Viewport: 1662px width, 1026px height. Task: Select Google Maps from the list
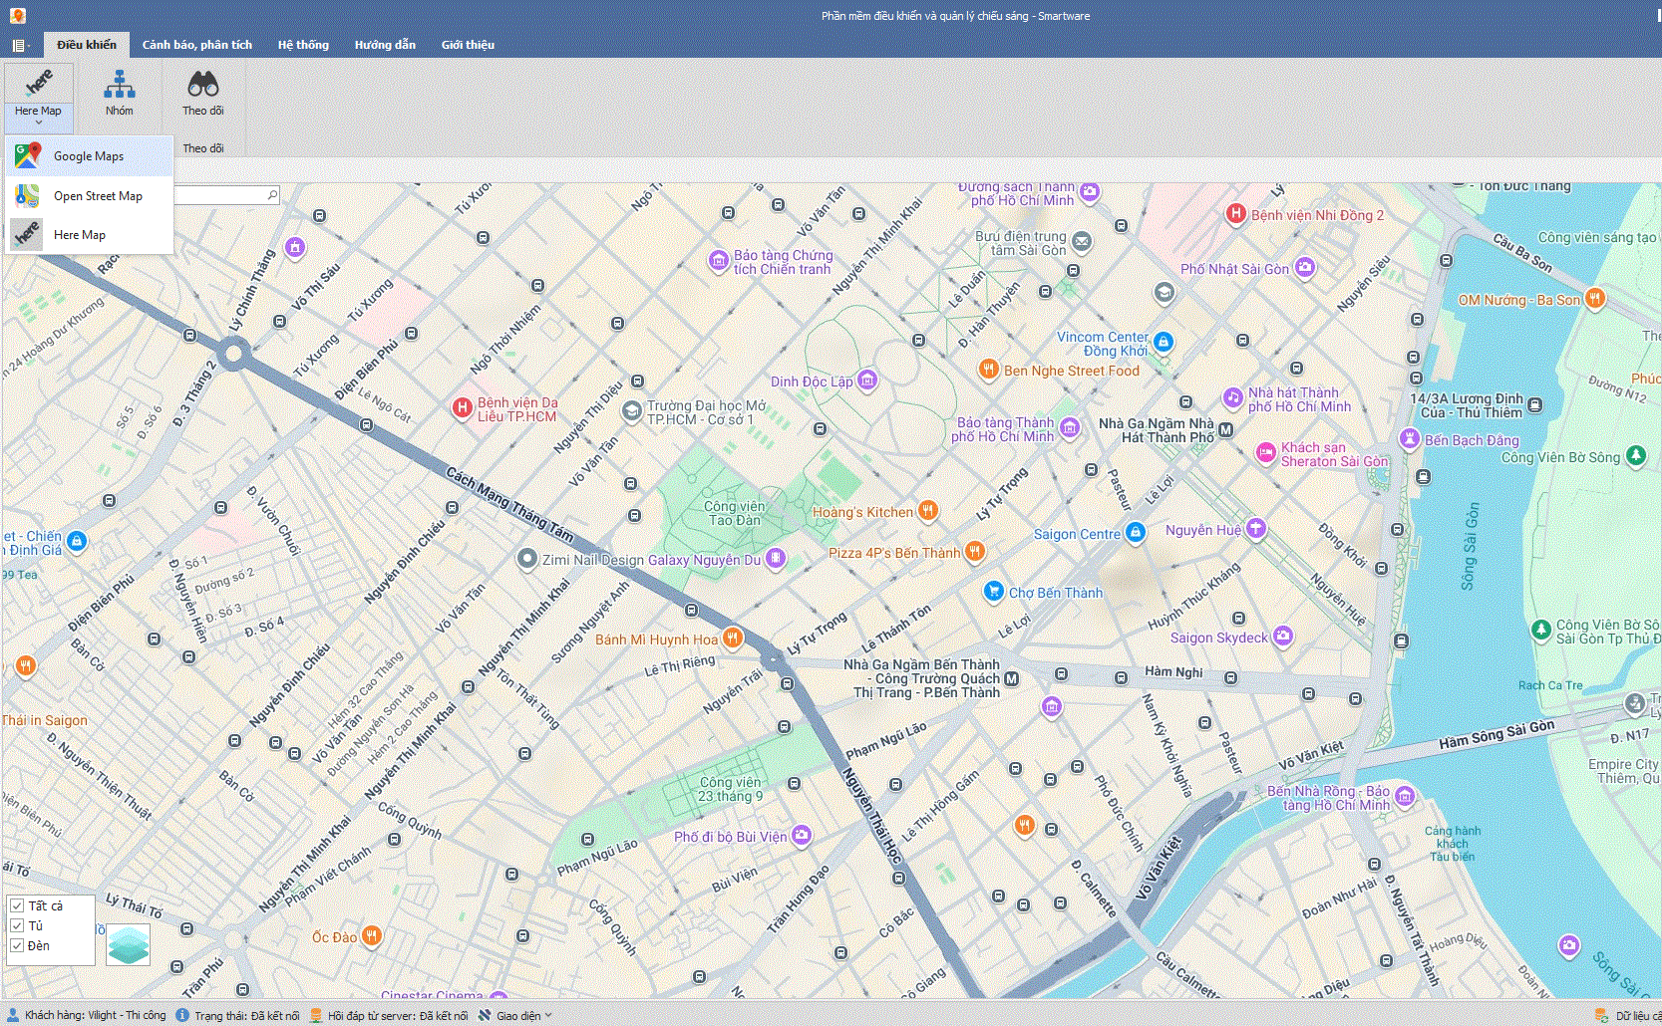(89, 156)
